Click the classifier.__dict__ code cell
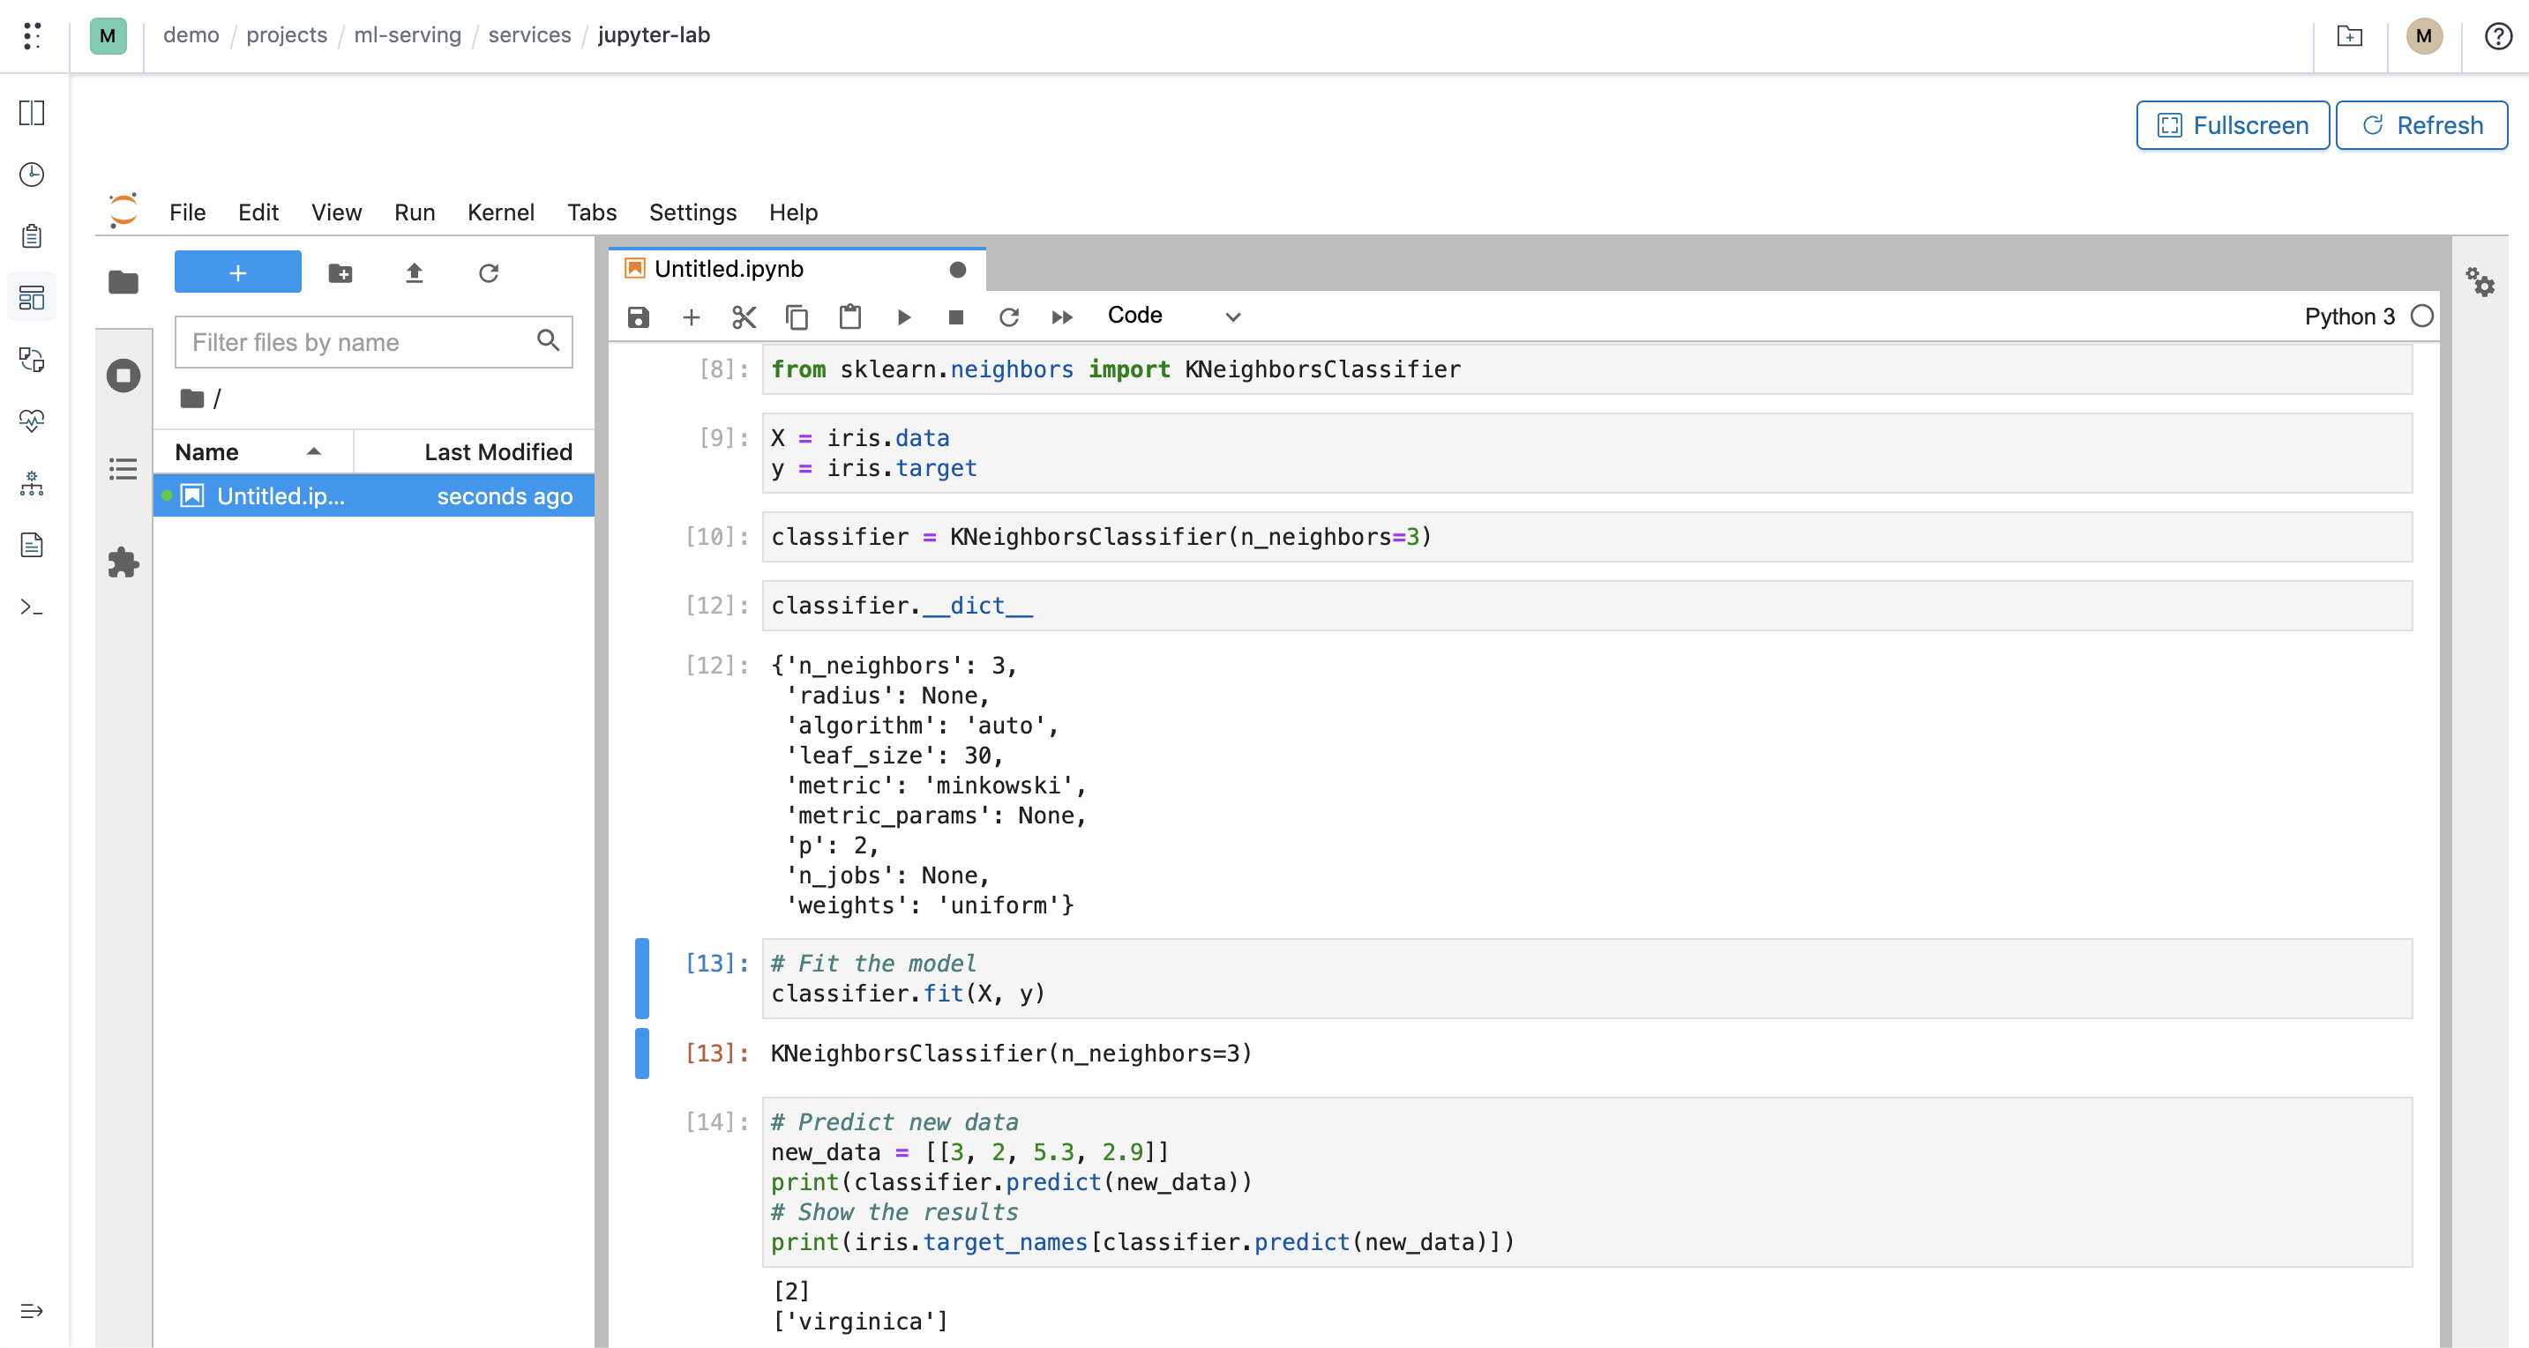 tap(1587, 607)
